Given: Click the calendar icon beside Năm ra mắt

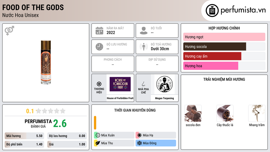Looking at the screenshot, I should tap(99, 31).
